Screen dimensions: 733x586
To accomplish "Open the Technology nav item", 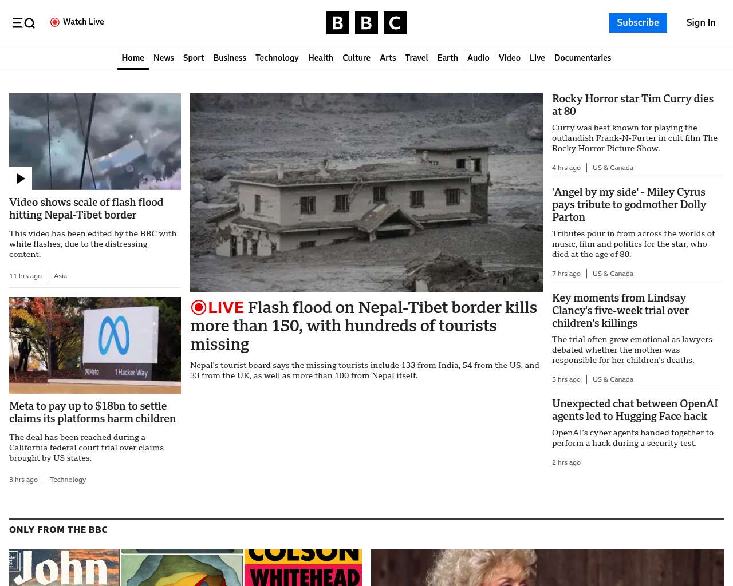I will [x=277, y=58].
